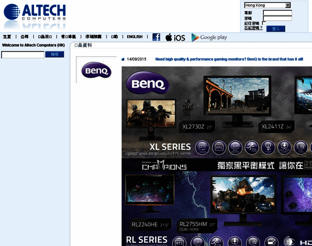Click the Game Mode Loader download icon in XL row
This screenshot has width=312, height=246.
(x=284, y=148)
